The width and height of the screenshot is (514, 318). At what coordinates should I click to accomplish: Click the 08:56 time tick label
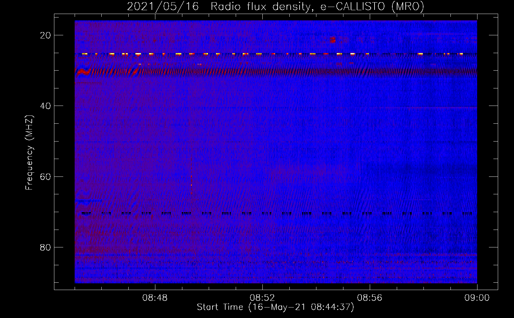coord(370,298)
